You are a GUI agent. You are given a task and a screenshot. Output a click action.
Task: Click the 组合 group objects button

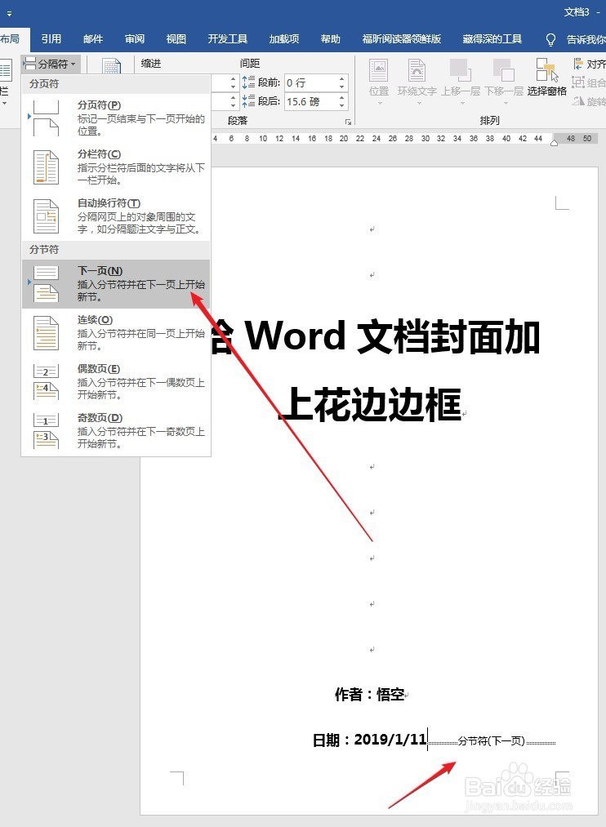tap(589, 82)
